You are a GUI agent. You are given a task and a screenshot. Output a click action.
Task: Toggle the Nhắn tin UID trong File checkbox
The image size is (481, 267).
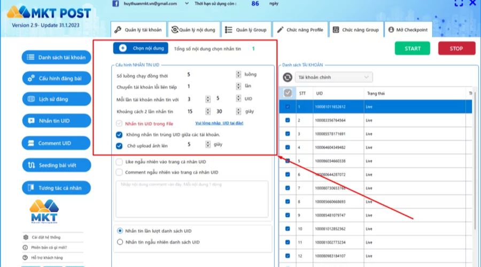point(119,123)
